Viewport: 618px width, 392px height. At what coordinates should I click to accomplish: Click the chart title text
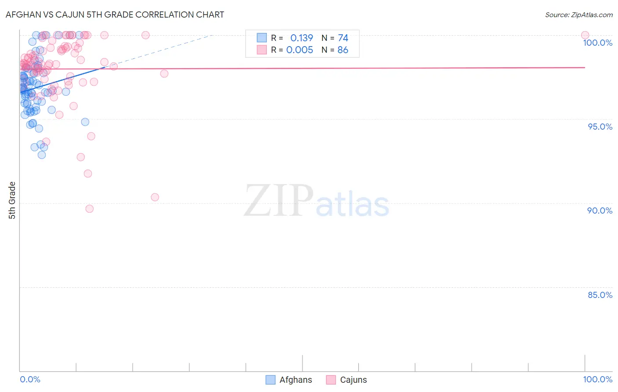115,15
